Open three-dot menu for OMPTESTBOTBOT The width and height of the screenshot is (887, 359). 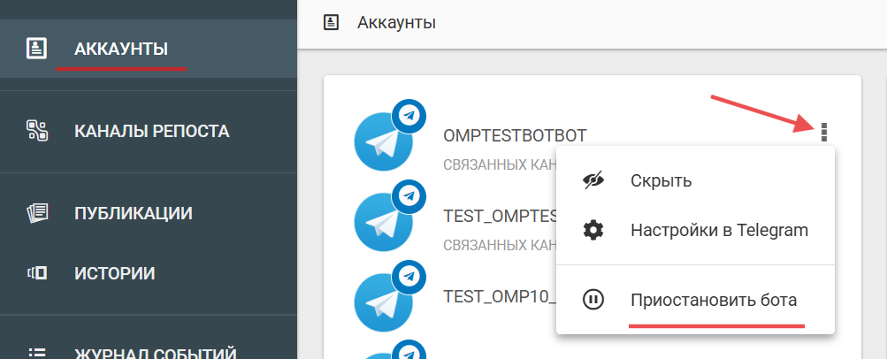pyautogui.click(x=824, y=133)
